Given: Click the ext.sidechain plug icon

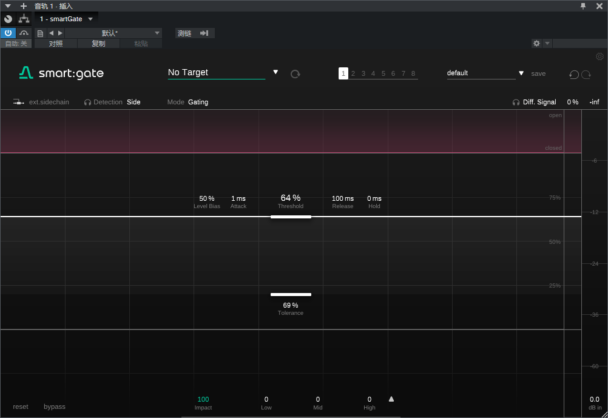Looking at the screenshot, I should pos(18,102).
